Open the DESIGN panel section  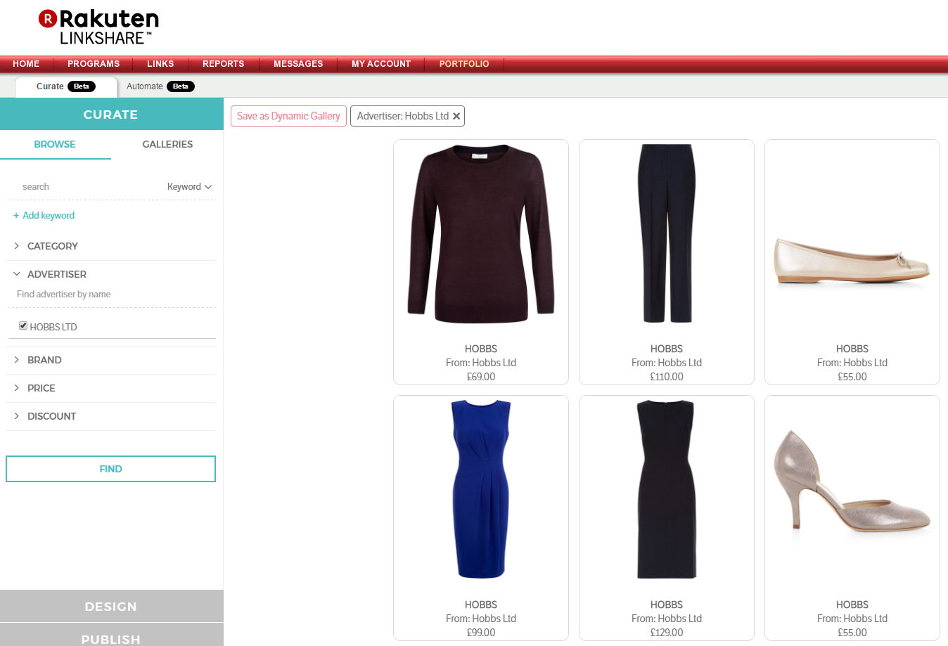click(111, 607)
